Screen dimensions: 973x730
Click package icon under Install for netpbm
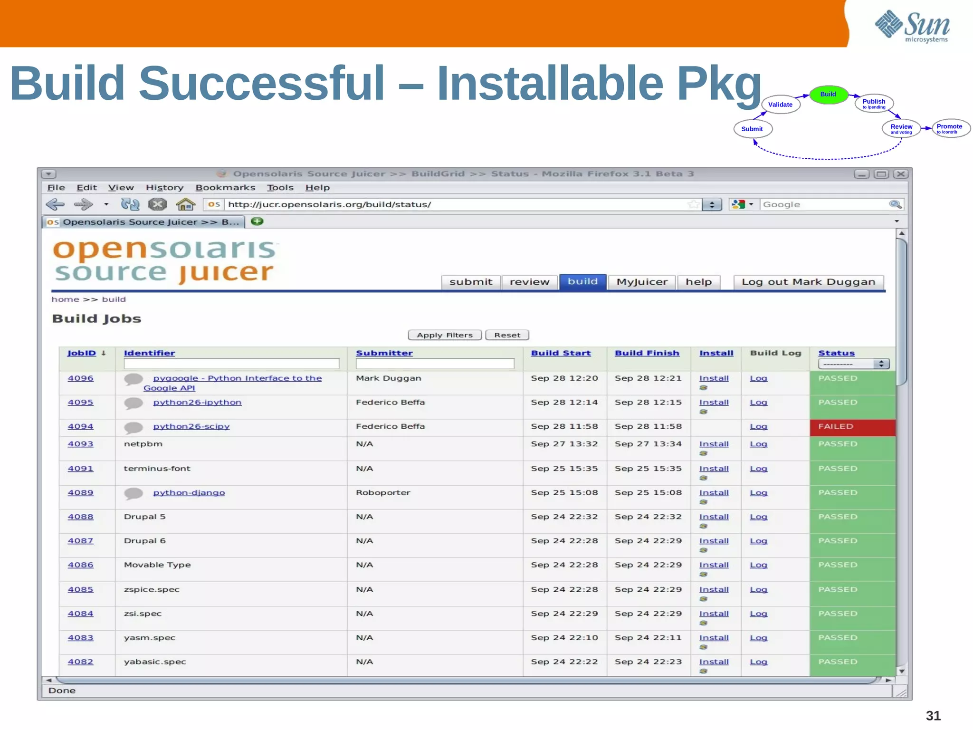click(704, 453)
